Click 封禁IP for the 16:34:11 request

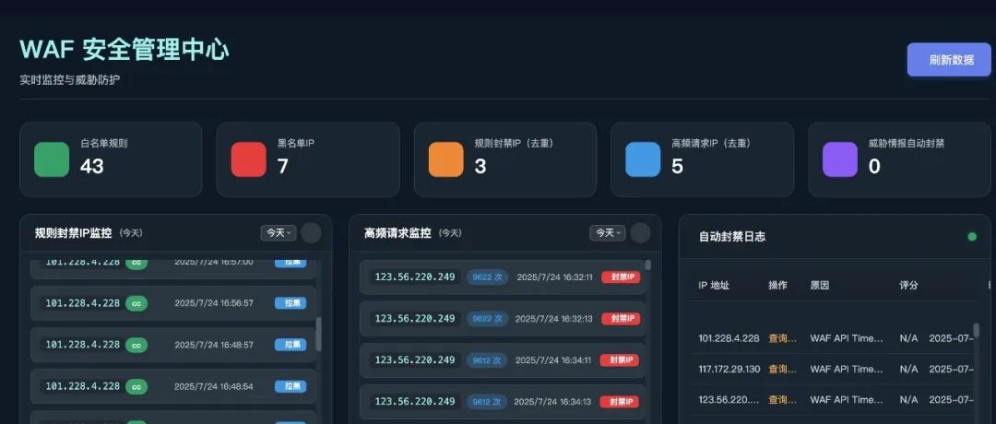pyautogui.click(x=620, y=360)
